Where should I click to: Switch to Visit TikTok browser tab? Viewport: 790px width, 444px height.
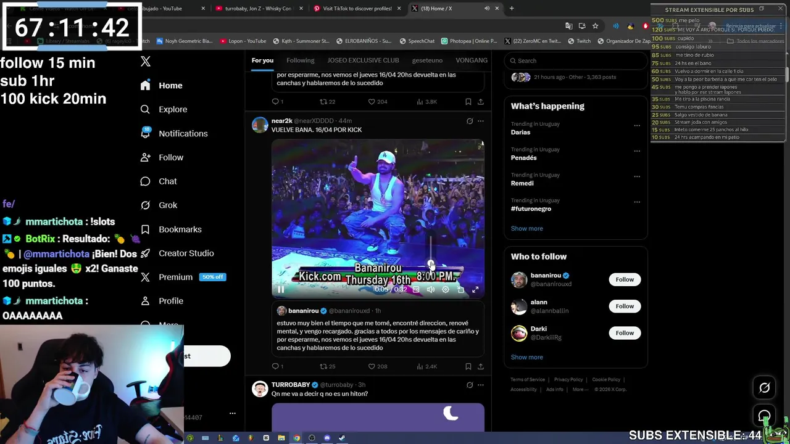358,9
